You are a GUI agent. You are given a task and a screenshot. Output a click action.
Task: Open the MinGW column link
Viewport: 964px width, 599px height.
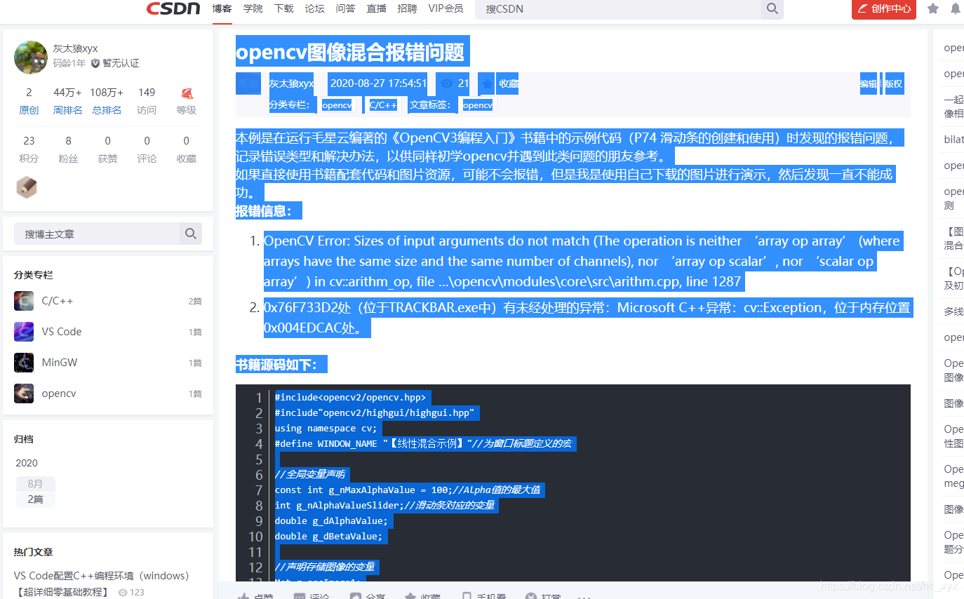(x=60, y=363)
